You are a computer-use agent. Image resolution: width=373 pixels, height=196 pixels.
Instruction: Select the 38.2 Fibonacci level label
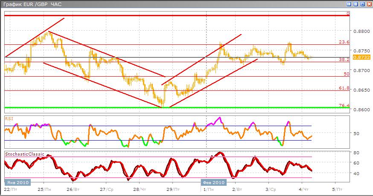(344, 60)
